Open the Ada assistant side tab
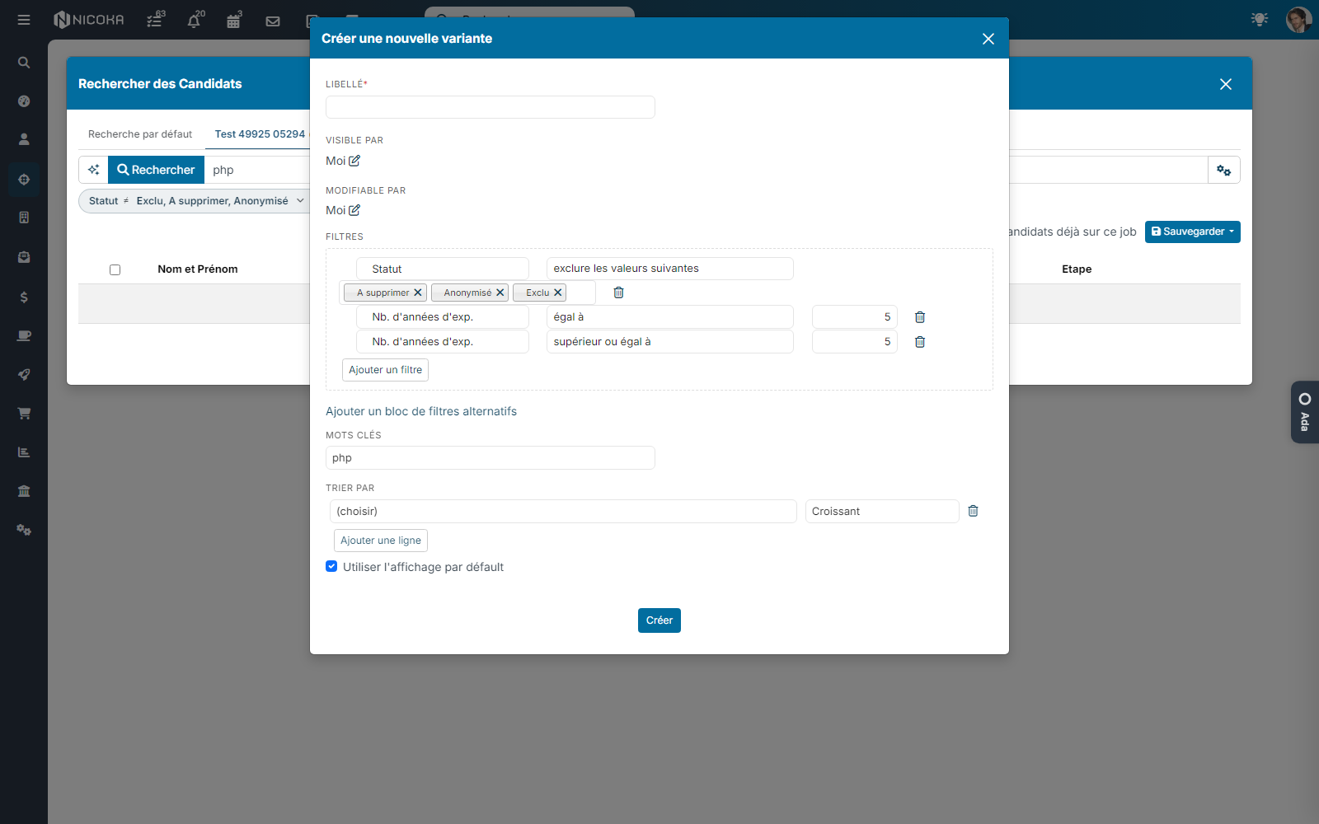The image size is (1319, 824). pyautogui.click(x=1305, y=412)
